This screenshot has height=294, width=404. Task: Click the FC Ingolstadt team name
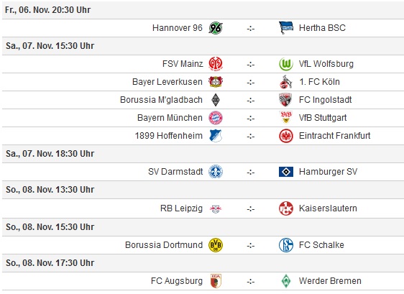[325, 100]
